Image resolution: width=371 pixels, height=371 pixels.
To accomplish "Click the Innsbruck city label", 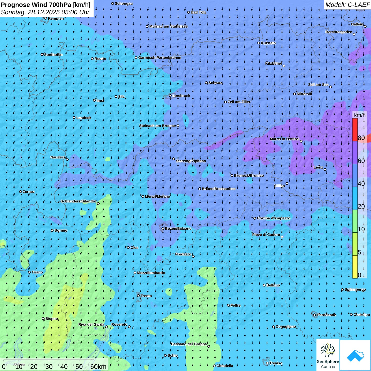I will [x=181, y=96].
